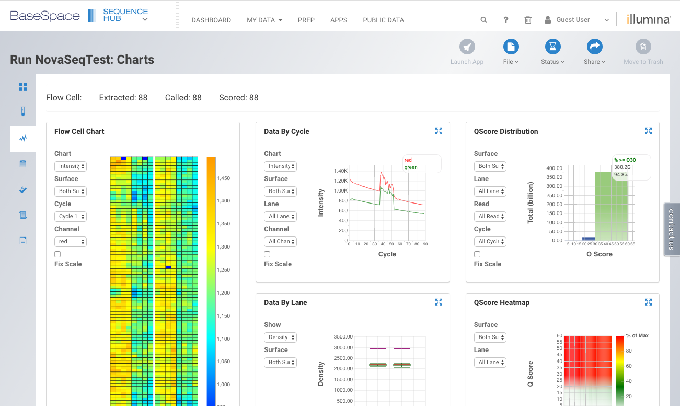Toggle Fix Scale in Data By Cycle
The height and width of the screenshot is (406, 680).
coord(267,254)
